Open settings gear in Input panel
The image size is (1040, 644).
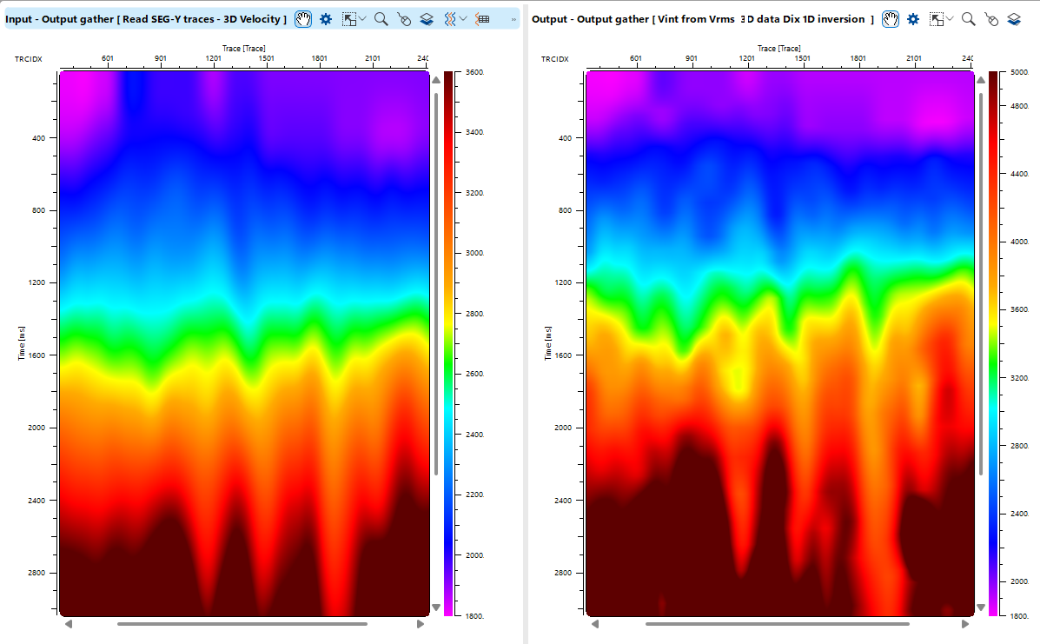click(x=326, y=19)
